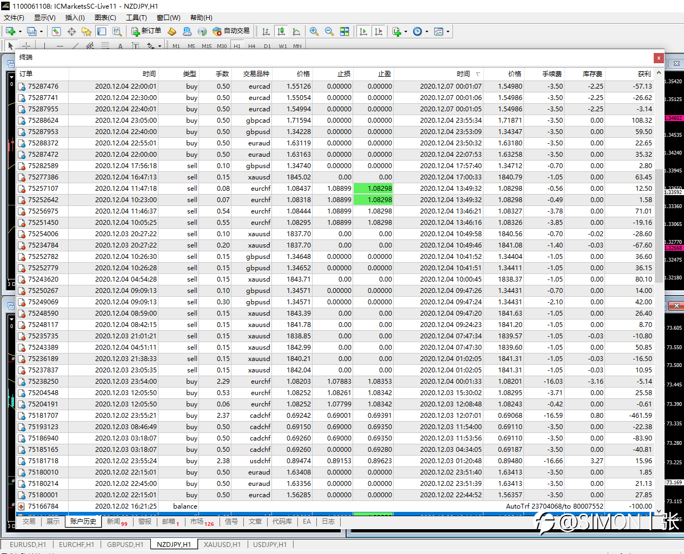684x554 pixels.
Task: Sort by 交易品种 symbol column header
Action: click(251, 74)
